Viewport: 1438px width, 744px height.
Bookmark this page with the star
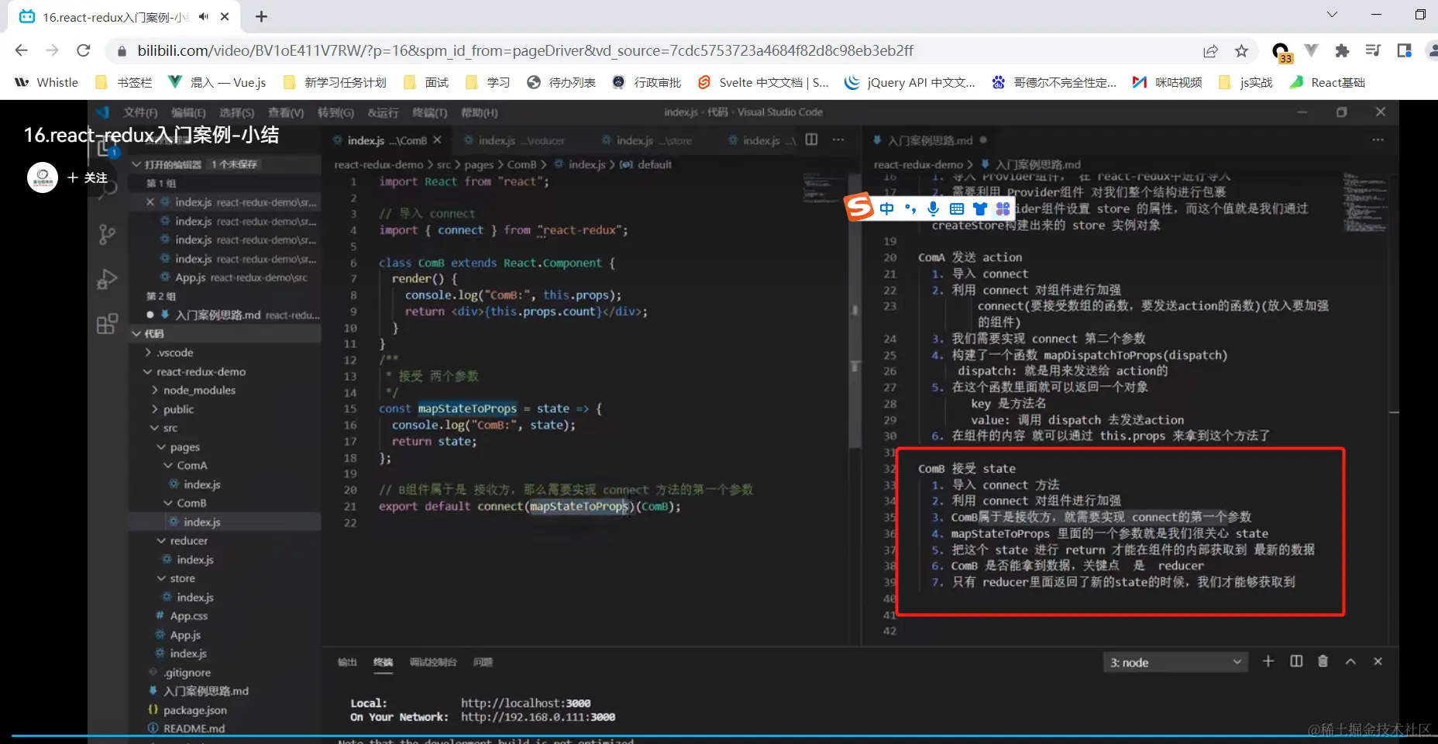[x=1241, y=51]
